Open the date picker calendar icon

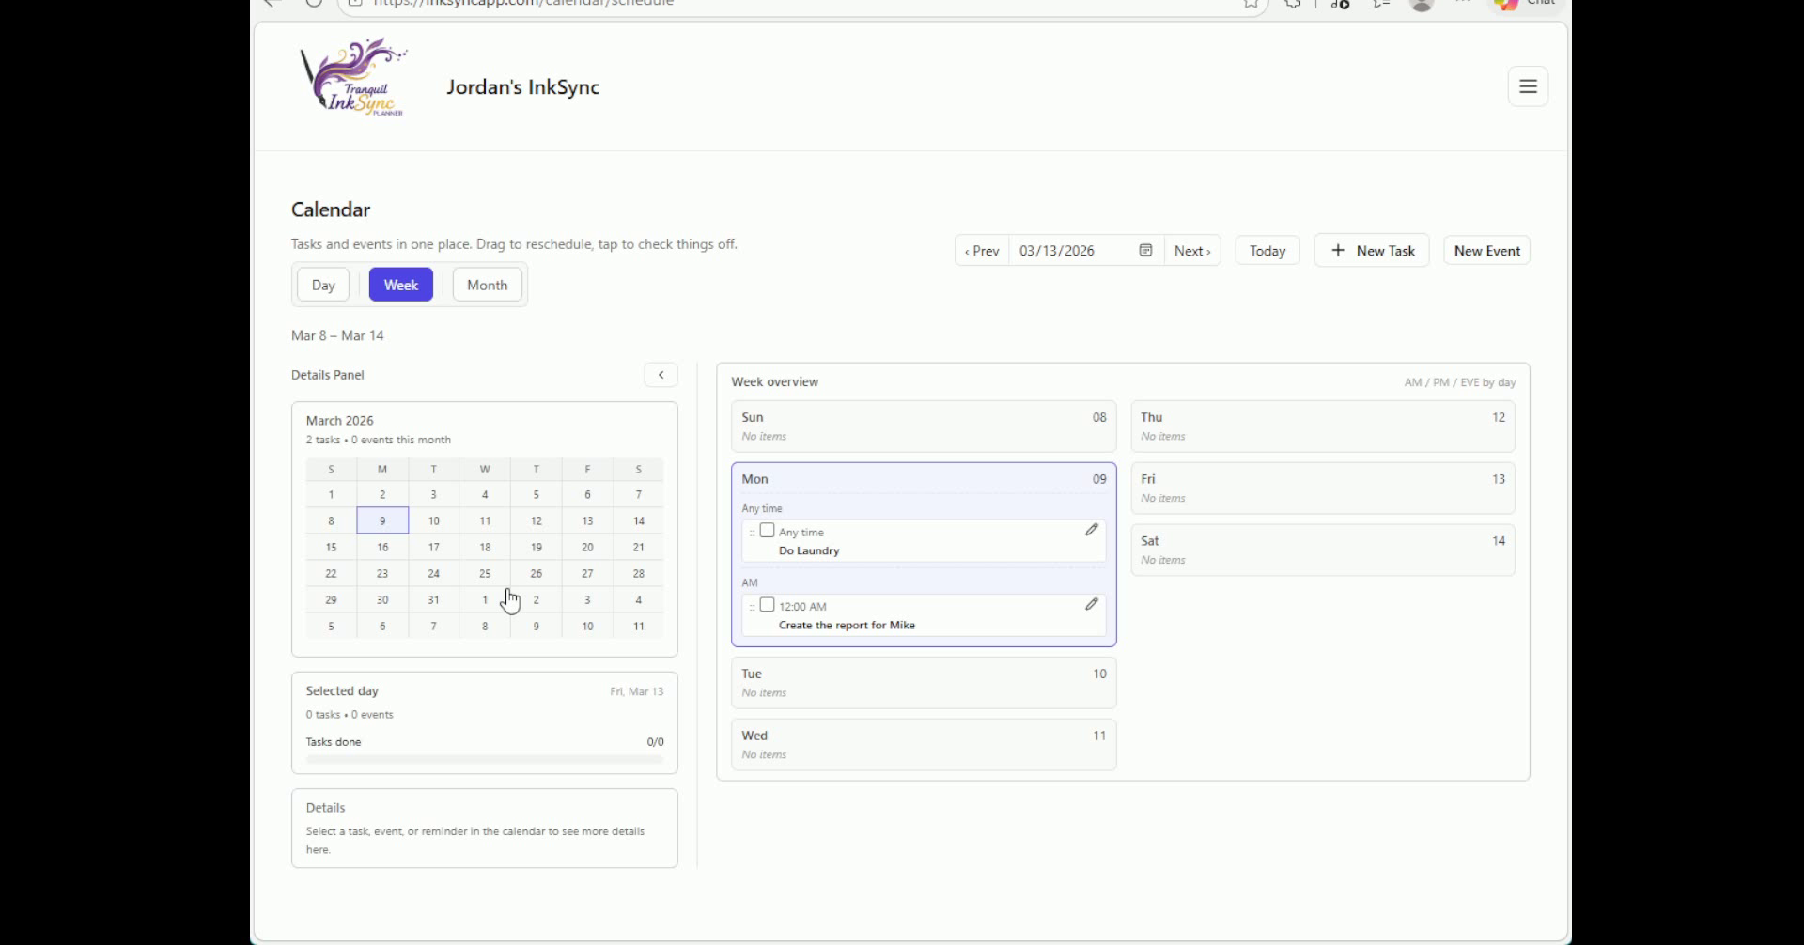1144,250
